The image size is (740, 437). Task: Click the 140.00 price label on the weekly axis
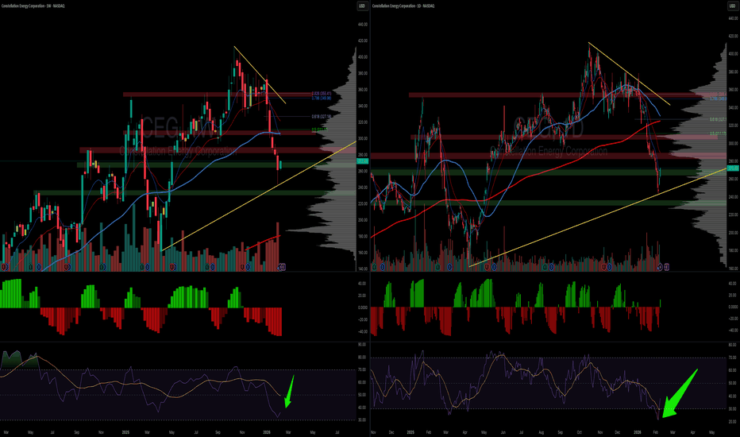pos(362,269)
